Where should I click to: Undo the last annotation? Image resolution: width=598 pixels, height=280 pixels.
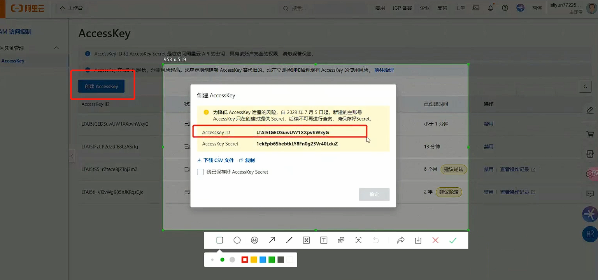(376, 240)
